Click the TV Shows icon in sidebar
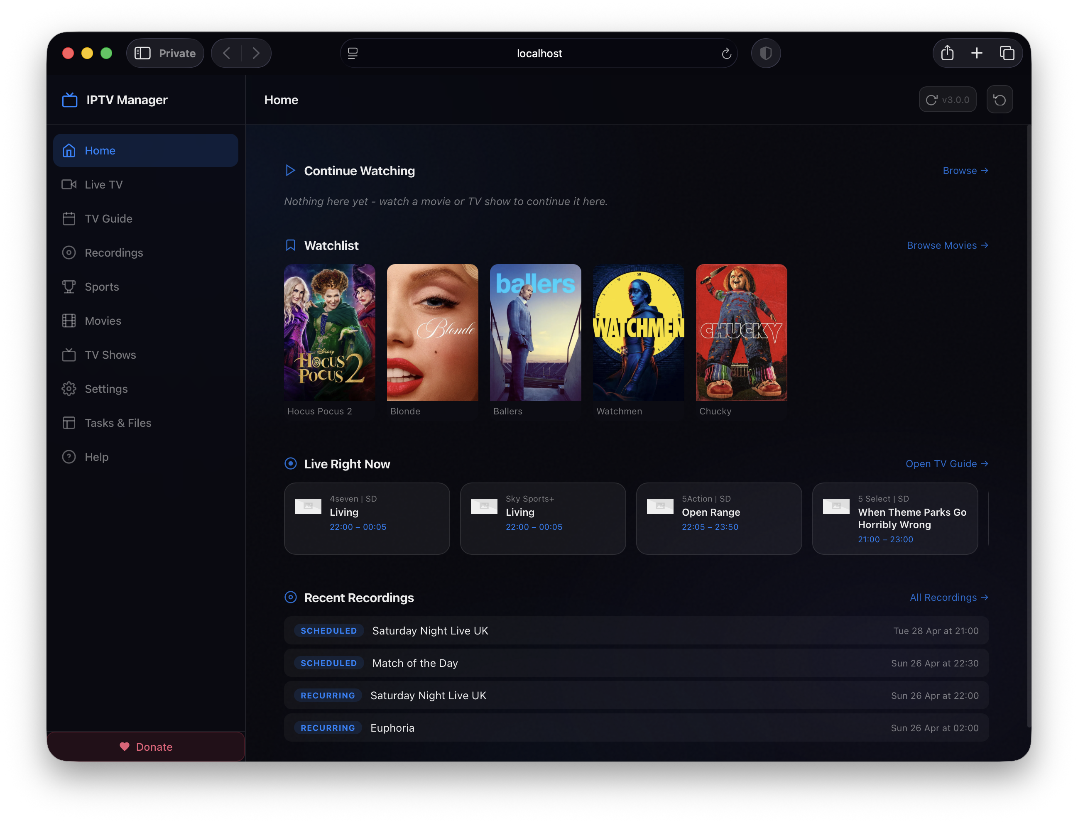 (x=69, y=355)
